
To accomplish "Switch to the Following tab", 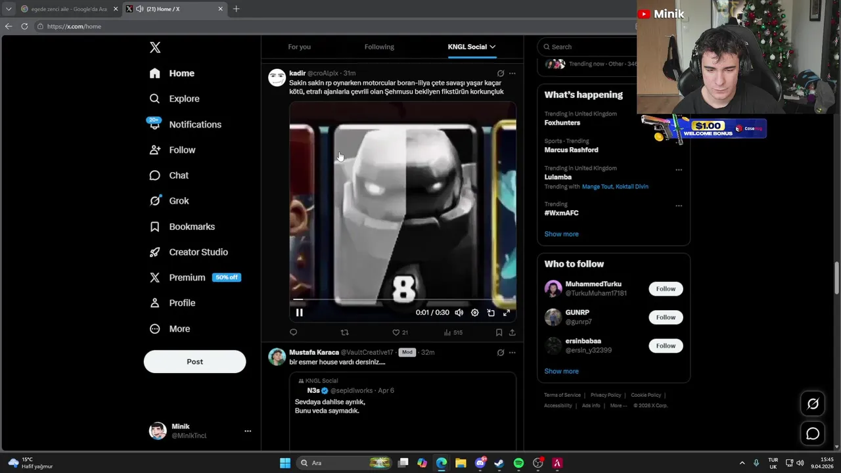I will 379,47.
